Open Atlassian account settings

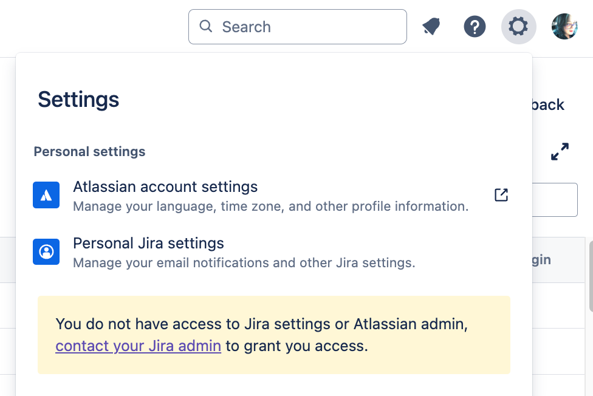coord(165,187)
